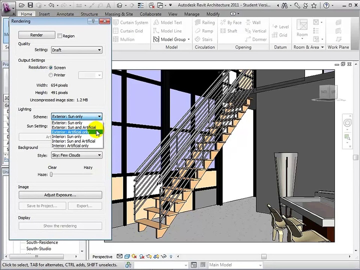Select South-Residence in the project browser
The image size is (360, 270).
point(42,242)
